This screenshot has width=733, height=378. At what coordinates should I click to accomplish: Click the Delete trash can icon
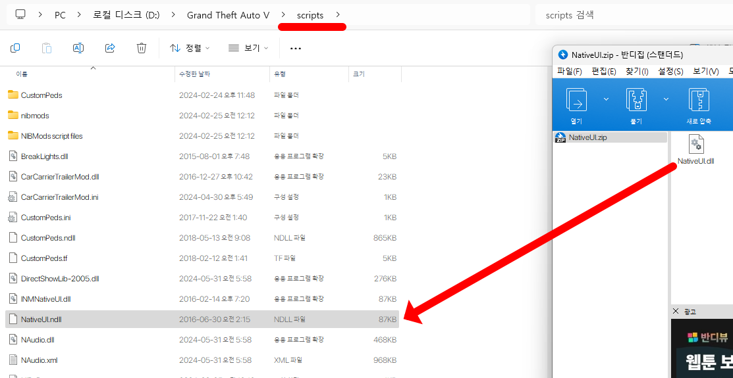[x=142, y=48]
